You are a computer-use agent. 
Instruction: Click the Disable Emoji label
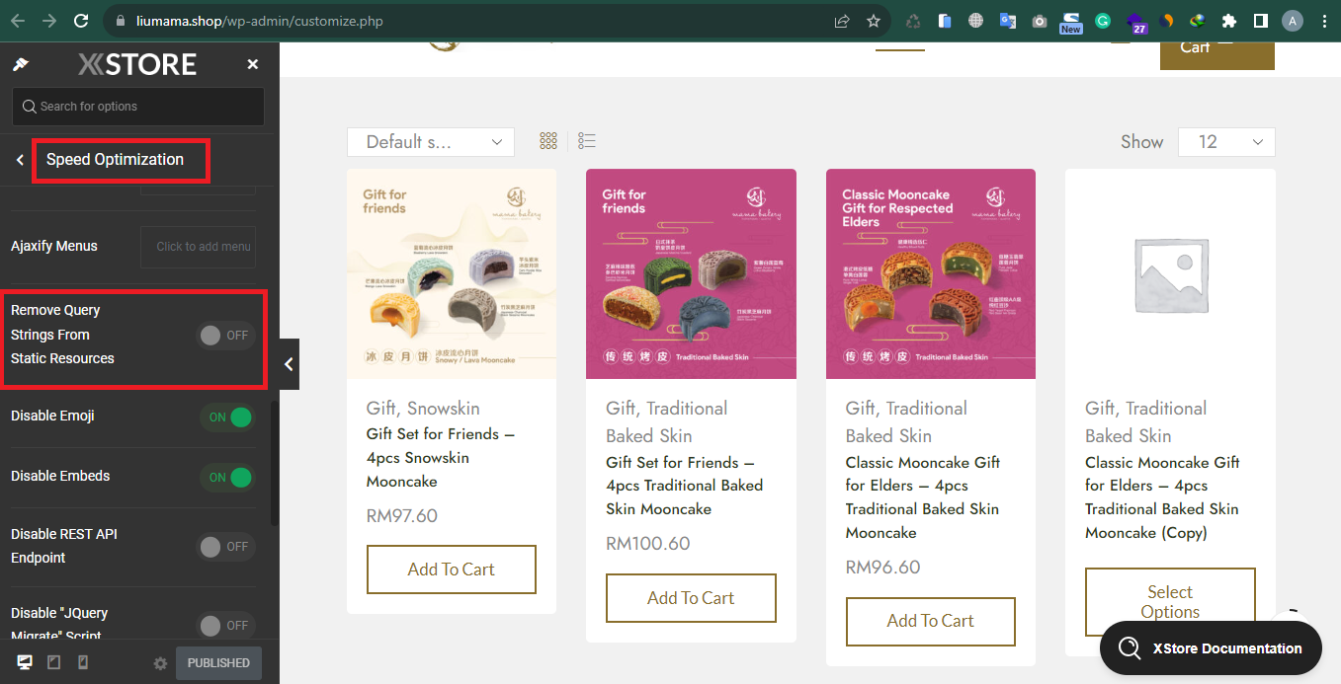tap(52, 417)
